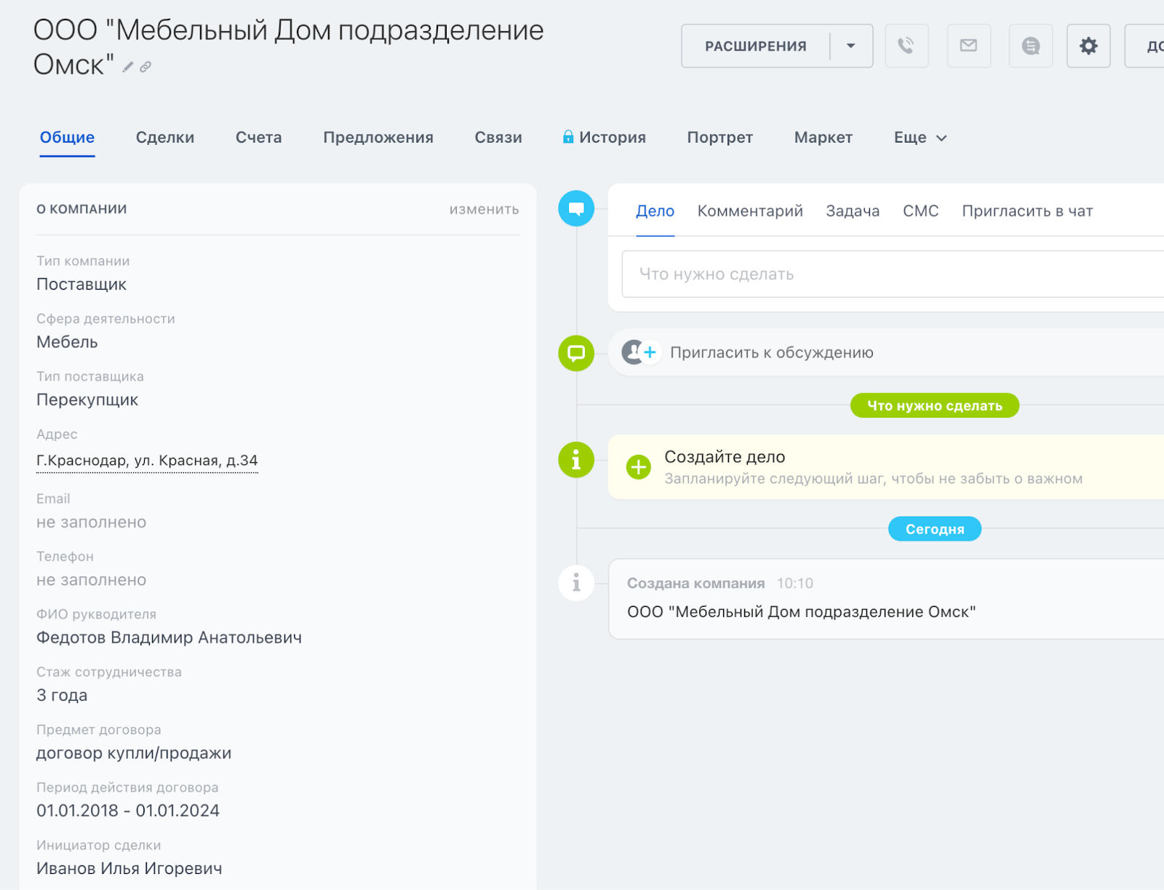This screenshot has height=890, width=1164.
Task: Click the add-user avatar icon
Action: point(640,352)
